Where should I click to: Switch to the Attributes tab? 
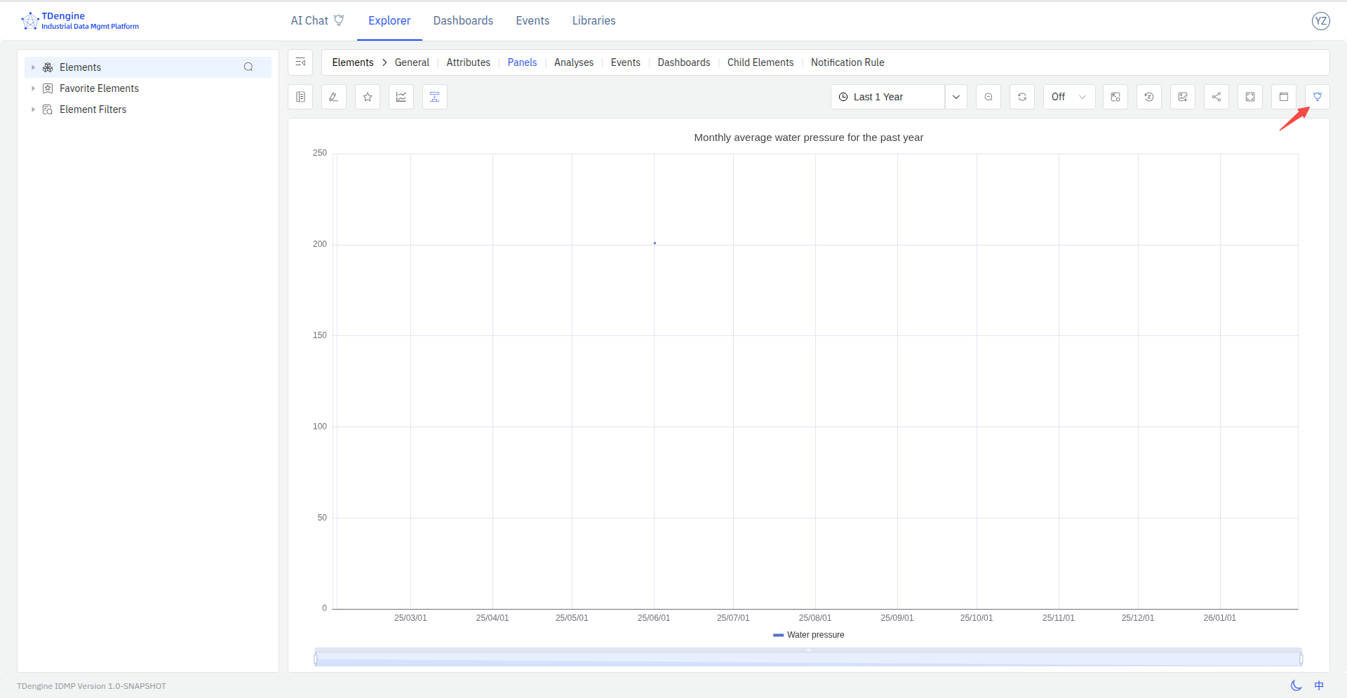click(468, 62)
